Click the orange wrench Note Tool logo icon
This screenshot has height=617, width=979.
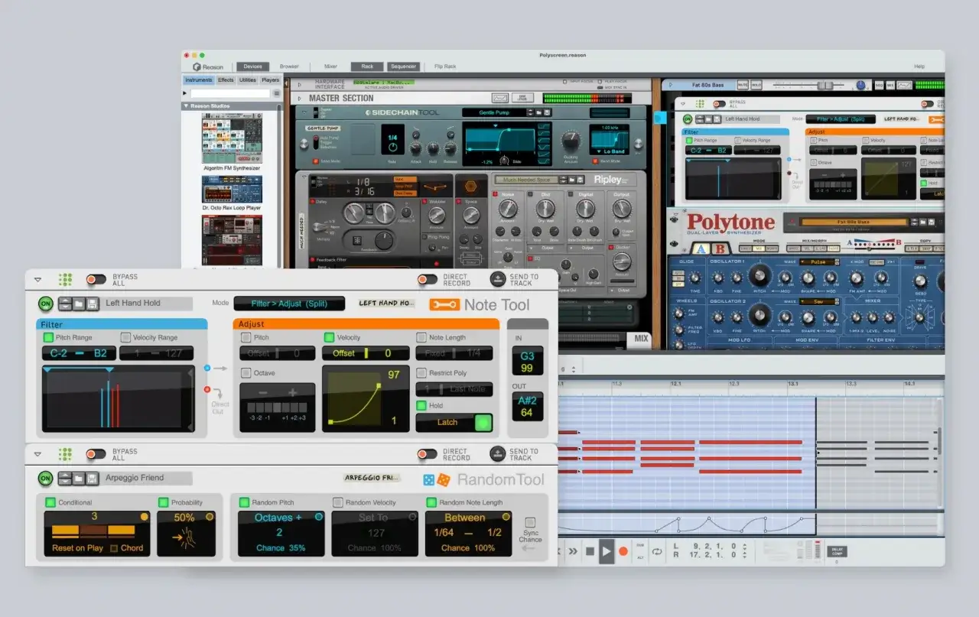(x=444, y=304)
